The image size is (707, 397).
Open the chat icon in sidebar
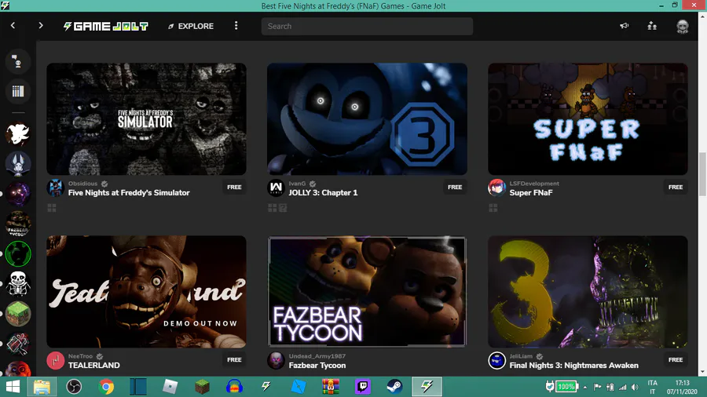(x=17, y=61)
